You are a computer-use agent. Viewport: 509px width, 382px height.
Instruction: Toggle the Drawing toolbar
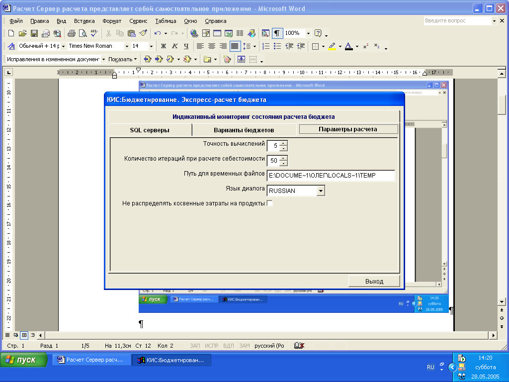251,33
